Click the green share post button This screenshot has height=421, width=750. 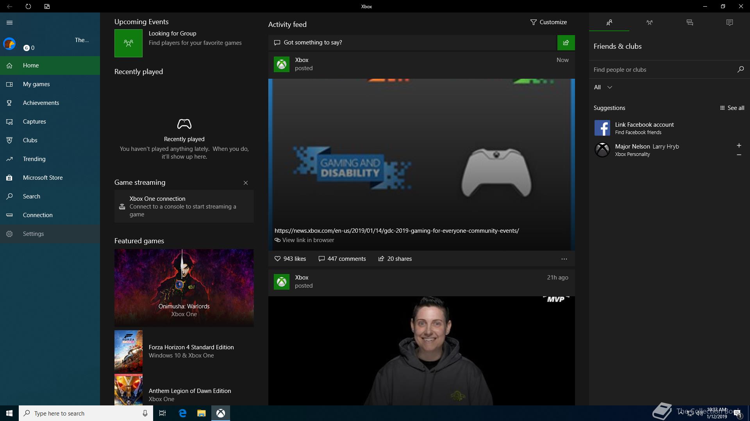click(566, 42)
